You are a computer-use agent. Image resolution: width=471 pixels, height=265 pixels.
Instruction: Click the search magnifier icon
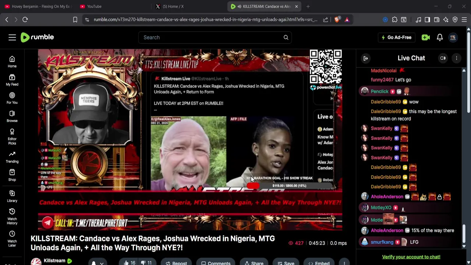[286, 37]
